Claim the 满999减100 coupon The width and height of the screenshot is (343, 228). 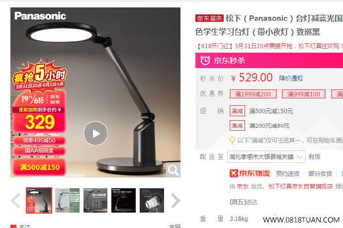[x=304, y=94]
